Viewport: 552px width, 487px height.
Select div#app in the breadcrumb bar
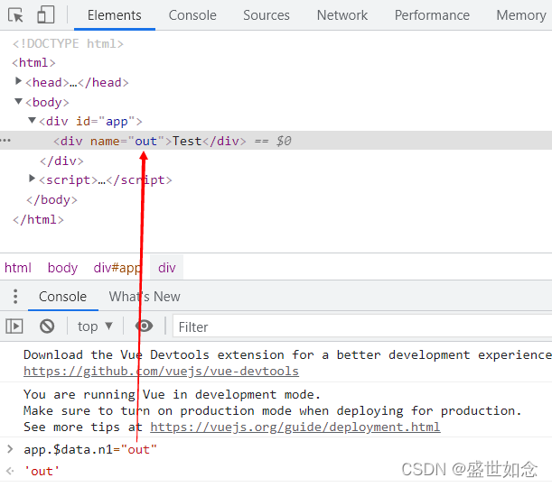pos(117,268)
